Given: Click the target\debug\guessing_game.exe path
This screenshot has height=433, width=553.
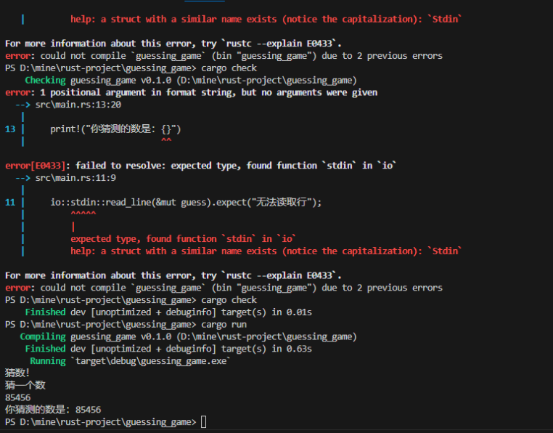Looking at the screenshot, I should click(151, 361).
